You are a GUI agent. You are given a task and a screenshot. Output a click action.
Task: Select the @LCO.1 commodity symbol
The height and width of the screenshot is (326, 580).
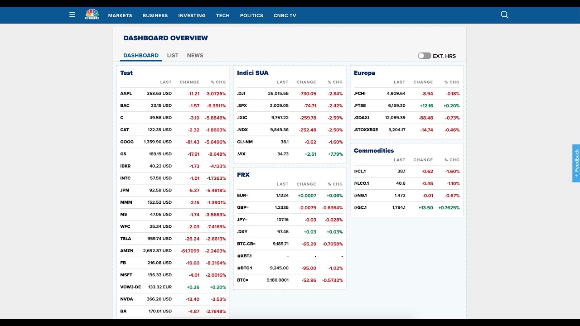pos(361,183)
